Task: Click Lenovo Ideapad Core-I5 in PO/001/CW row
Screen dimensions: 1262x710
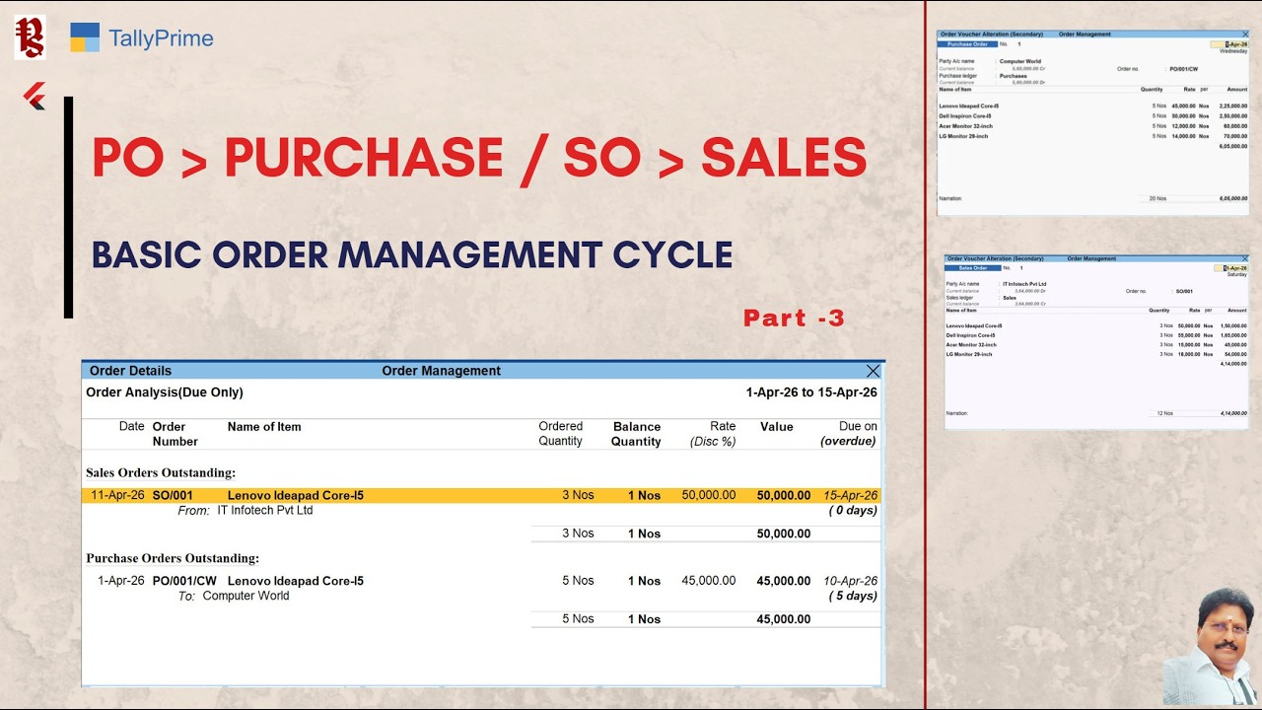Action: click(296, 581)
